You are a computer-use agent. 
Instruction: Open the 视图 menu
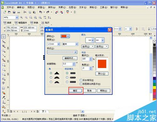pyautogui.click(x=31, y=7)
